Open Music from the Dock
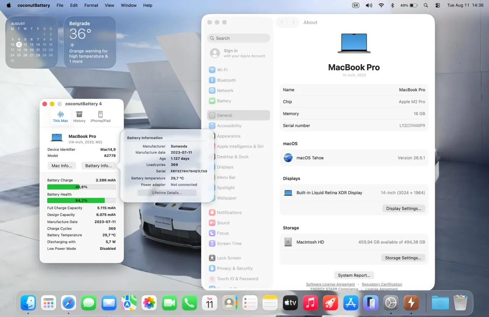The width and height of the screenshot is (489, 317). coord(310,303)
